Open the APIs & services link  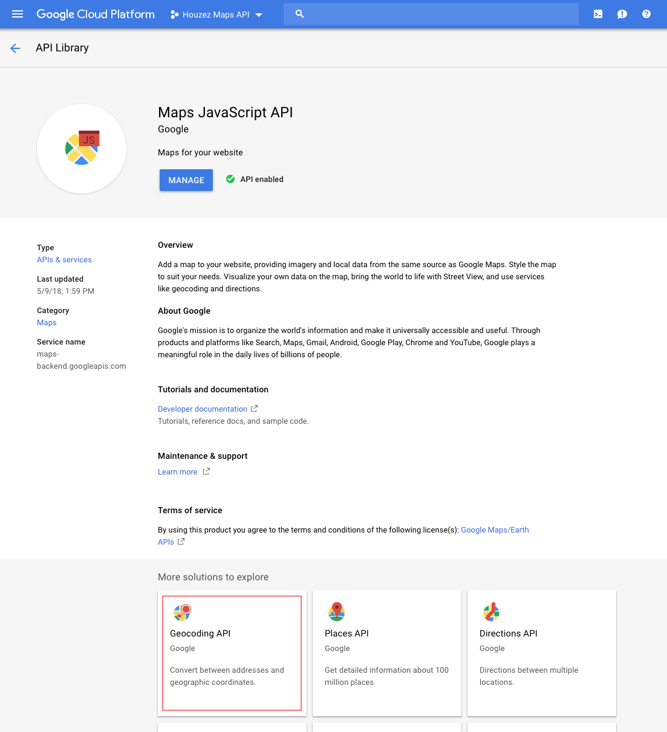tap(64, 260)
